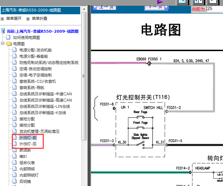Click the FC031-2 connector label
Viewport: 223px width, 186px height.
174,107
